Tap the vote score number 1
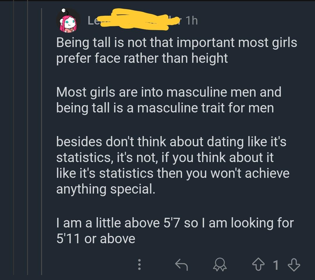The image size is (315, 280). point(276,265)
